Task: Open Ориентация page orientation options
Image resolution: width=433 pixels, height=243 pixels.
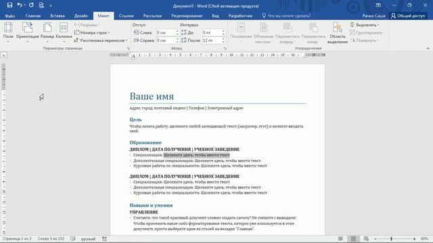Action: [x=27, y=32]
